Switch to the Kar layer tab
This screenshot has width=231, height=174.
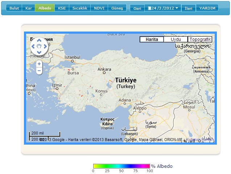tap(28, 8)
